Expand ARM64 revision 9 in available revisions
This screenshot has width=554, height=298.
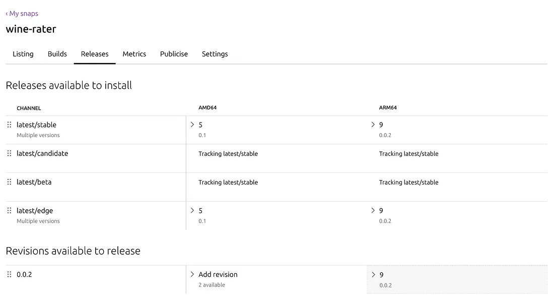tap(373, 275)
